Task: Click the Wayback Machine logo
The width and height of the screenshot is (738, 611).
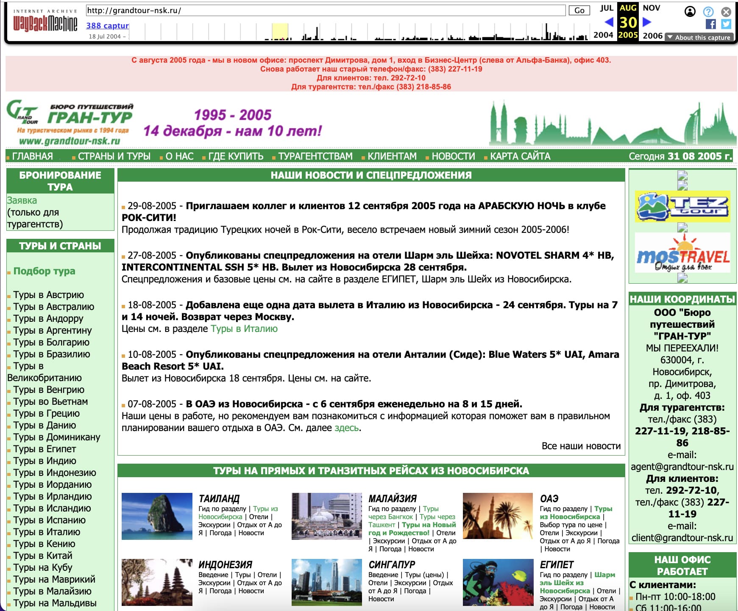Action: point(45,21)
